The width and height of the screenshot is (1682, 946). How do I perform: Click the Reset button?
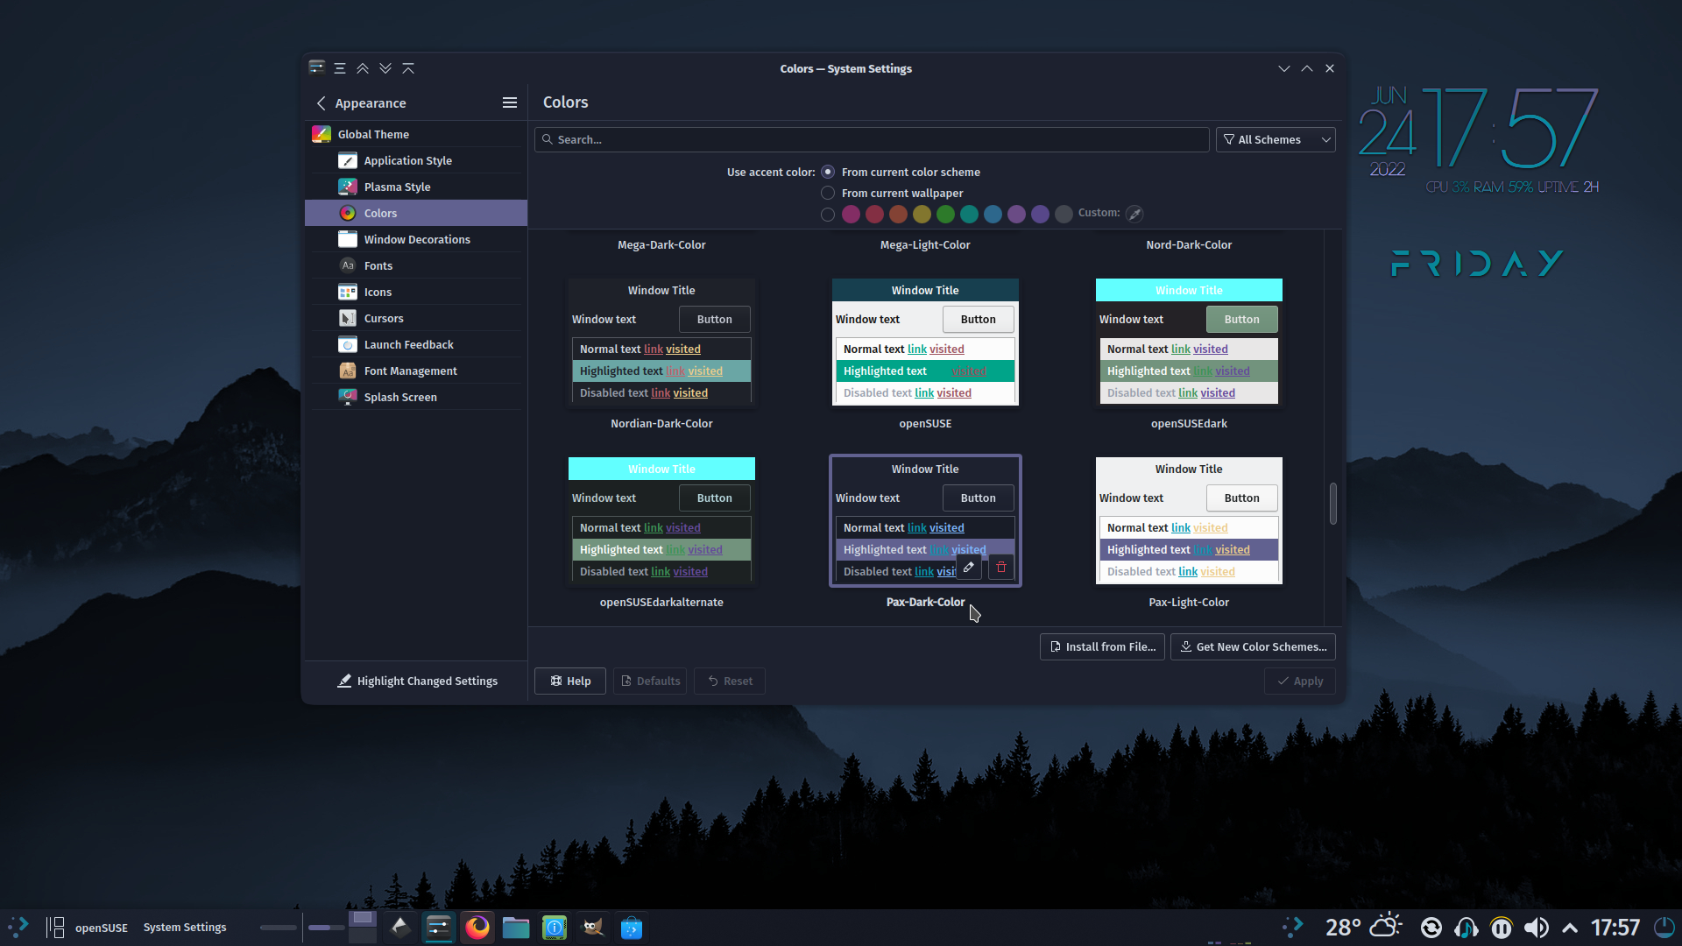(730, 681)
